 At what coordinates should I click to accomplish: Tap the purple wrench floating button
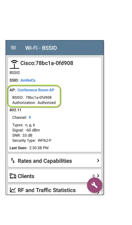[95, 185]
